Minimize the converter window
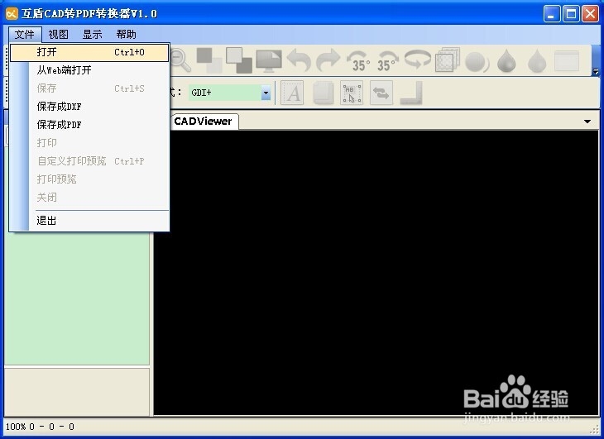The height and width of the screenshot is (439, 604). tap(552, 14)
